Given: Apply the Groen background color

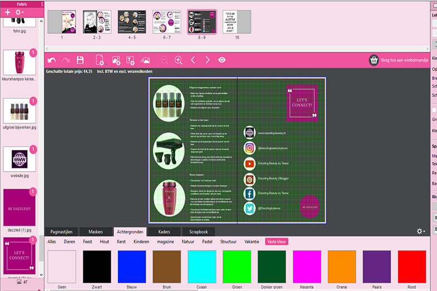Looking at the screenshot, I should (237, 267).
